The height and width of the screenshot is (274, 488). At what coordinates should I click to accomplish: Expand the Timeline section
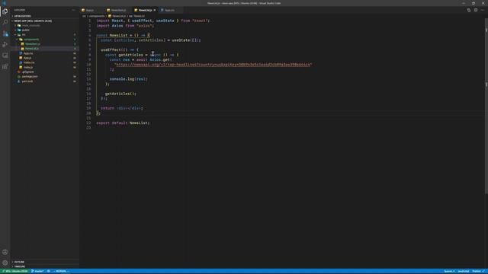coord(19,266)
